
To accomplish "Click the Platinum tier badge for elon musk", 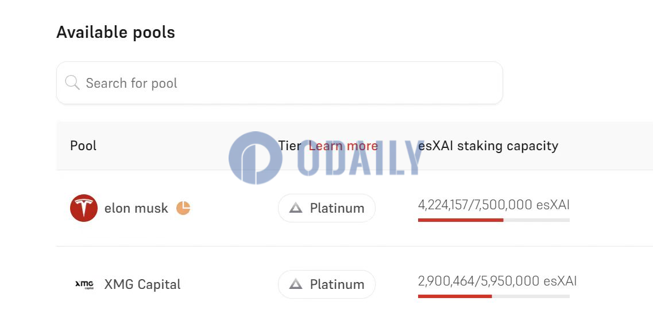I will click(x=326, y=208).
